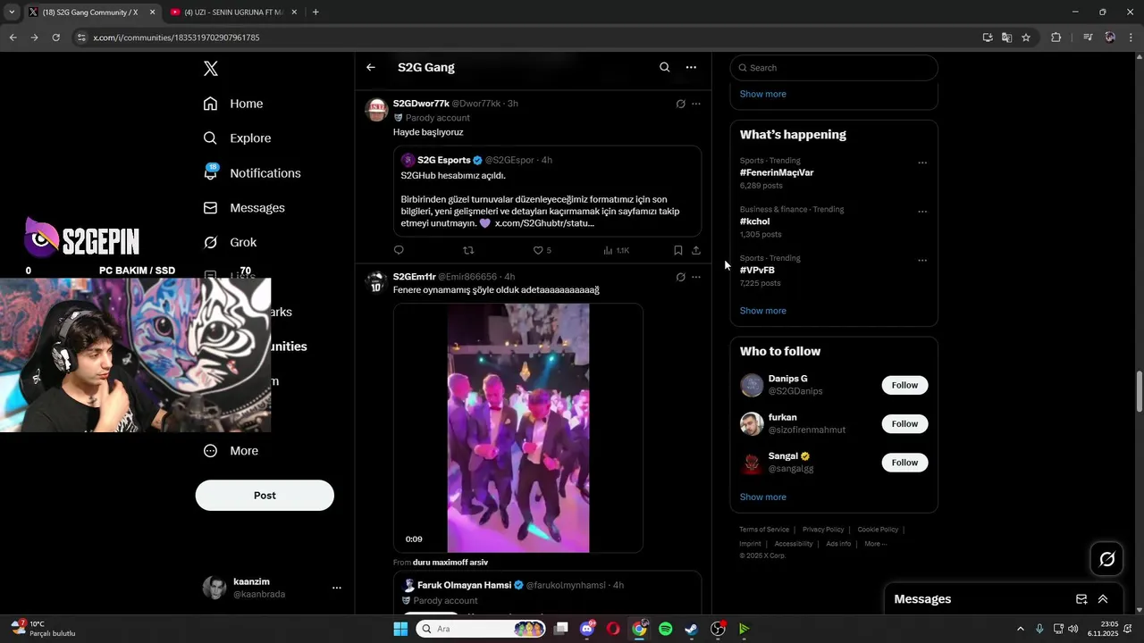The width and height of the screenshot is (1144, 643).
Task: Open options for #VPvFB trend
Action: pyautogui.click(x=922, y=261)
